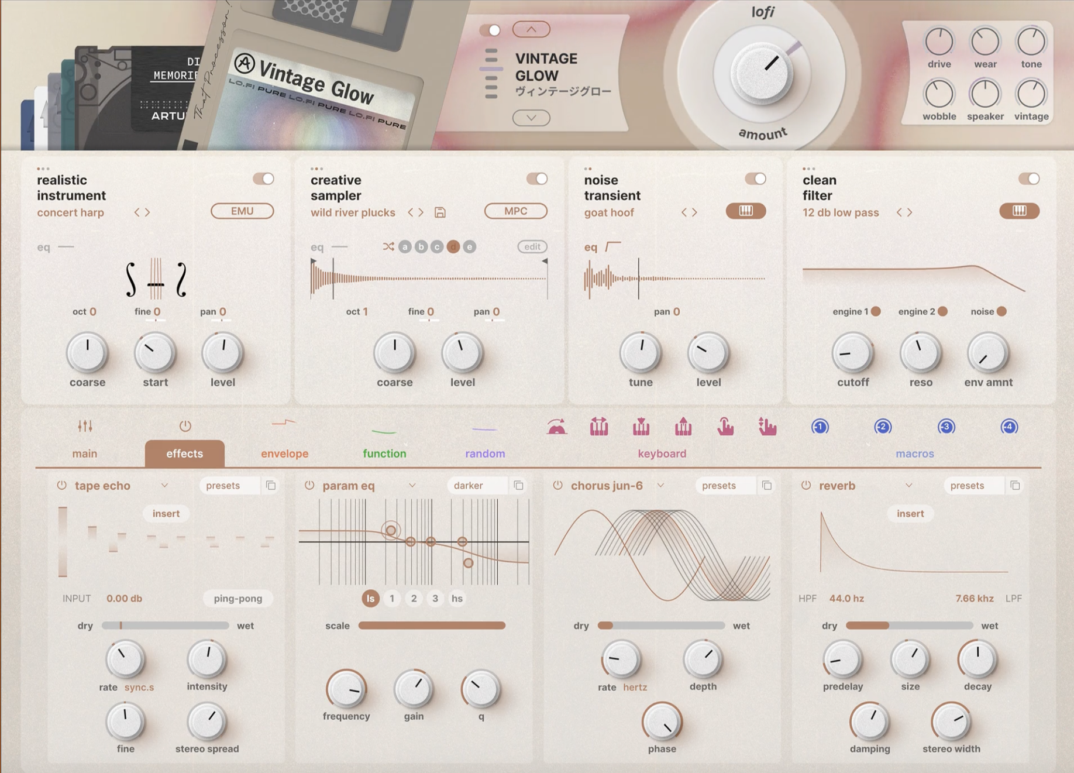Toggle creative sampler on/off switch
The width and height of the screenshot is (1074, 773).
click(537, 178)
